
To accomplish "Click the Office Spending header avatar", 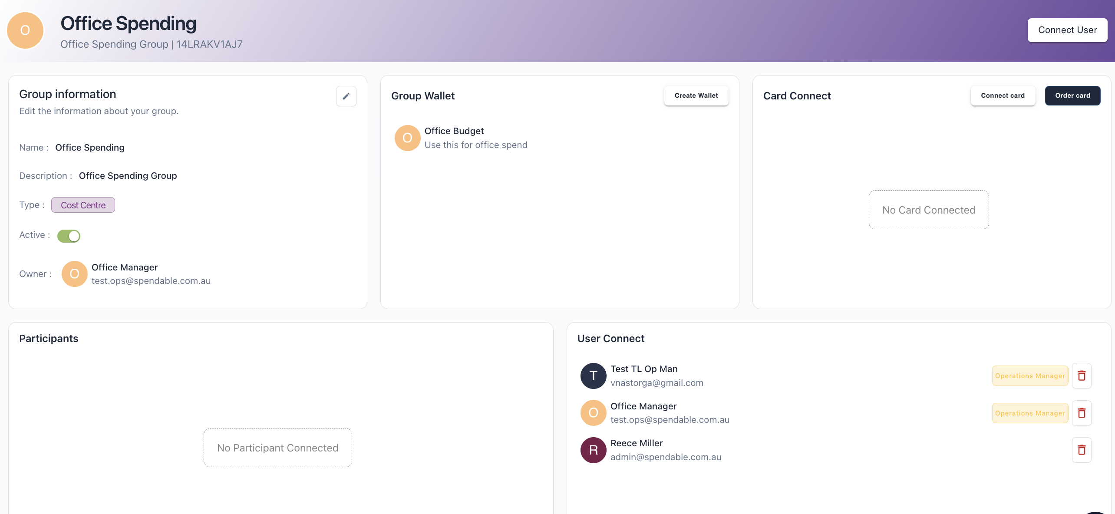I will (25, 30).
